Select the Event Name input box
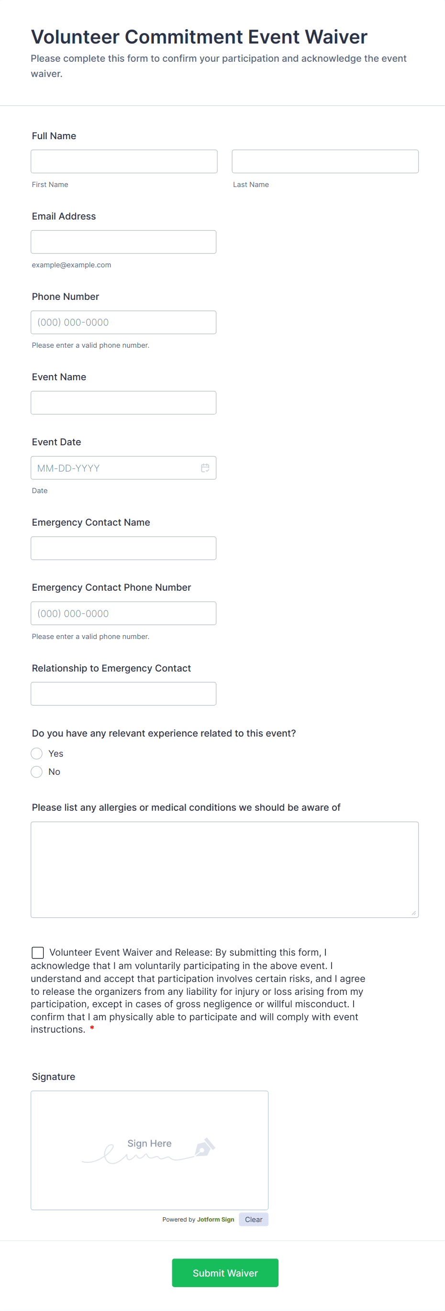 (x=123, y=403)
